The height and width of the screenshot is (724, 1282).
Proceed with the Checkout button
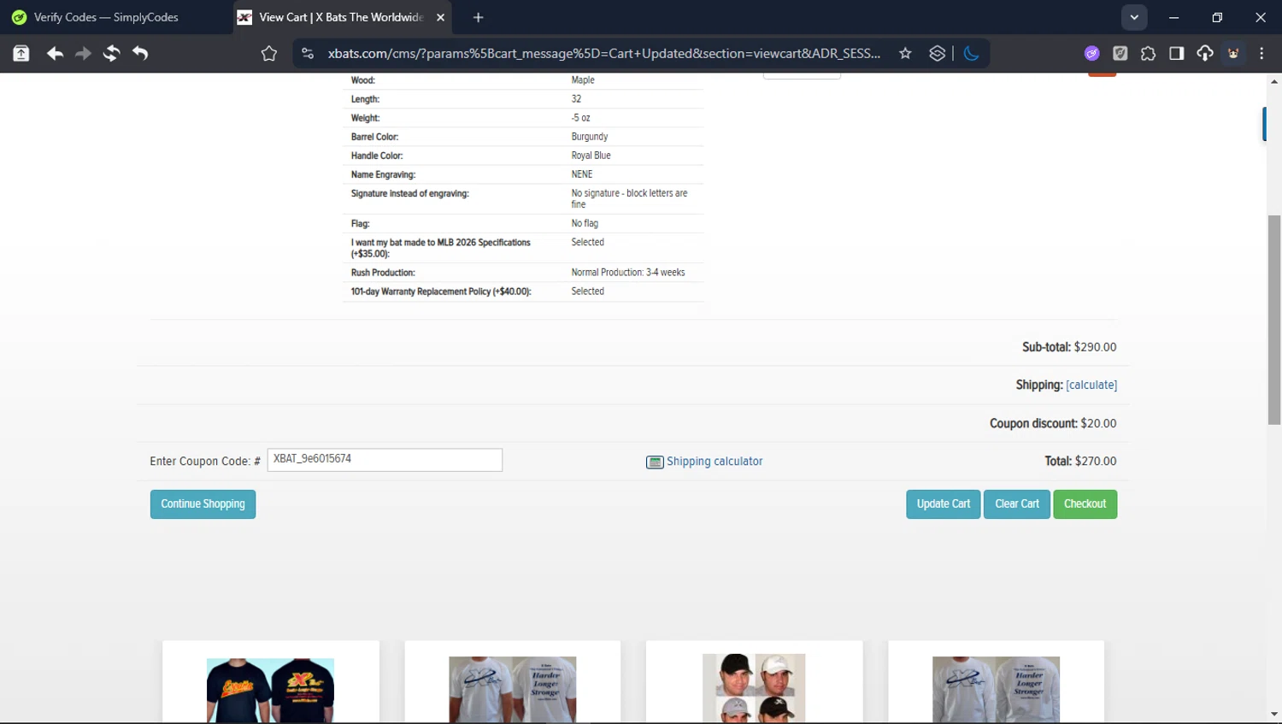click(1085, 504)
